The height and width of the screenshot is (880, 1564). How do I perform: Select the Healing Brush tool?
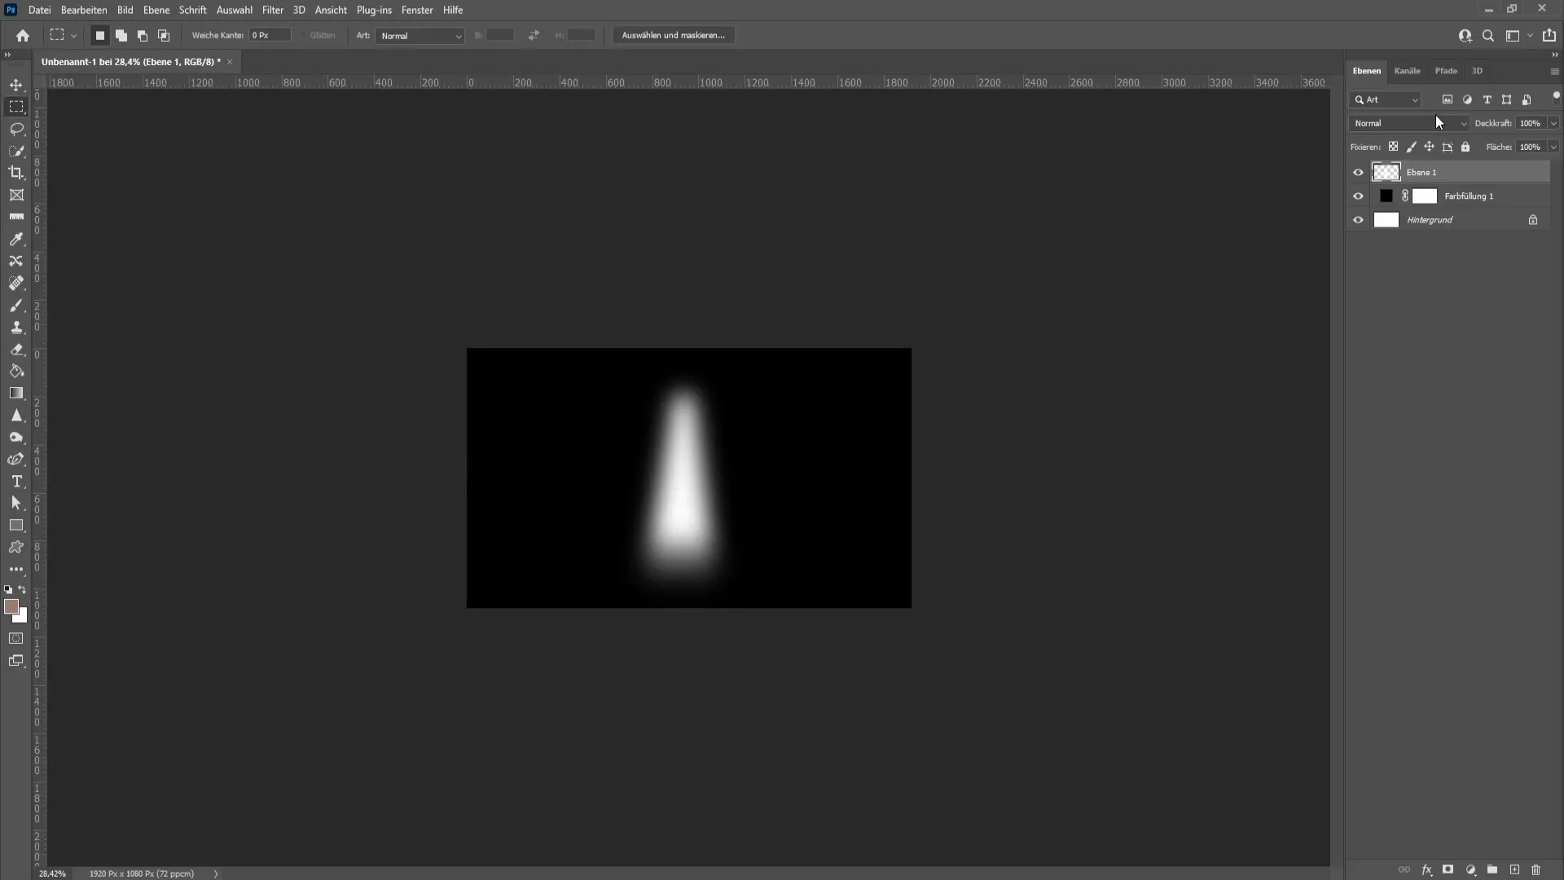click(17, 283)
